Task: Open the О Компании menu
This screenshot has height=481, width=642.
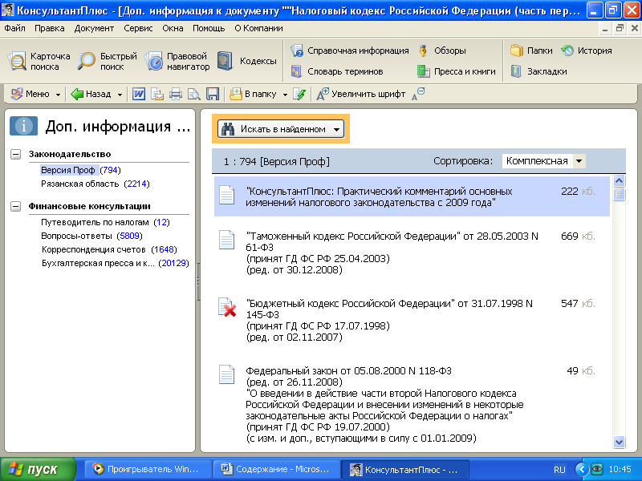Action: click(258, 28)
